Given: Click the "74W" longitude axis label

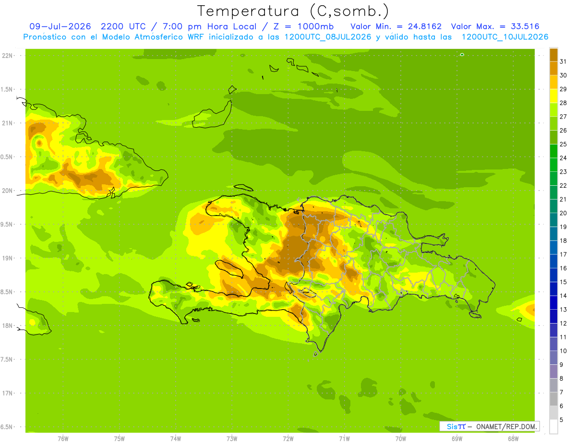Looking at the screenshot, I should tap(176, 438).
